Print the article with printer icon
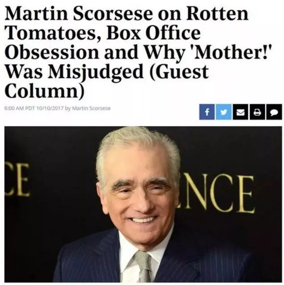284x285 pixels. (x=257, y=112)
